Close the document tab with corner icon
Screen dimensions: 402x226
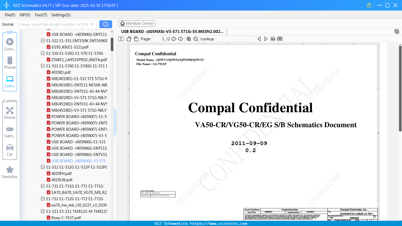pyautogui.click(x=397, y=31)
